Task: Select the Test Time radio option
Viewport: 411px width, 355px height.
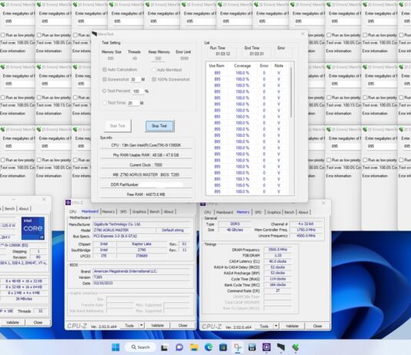Action: point(105,103)
